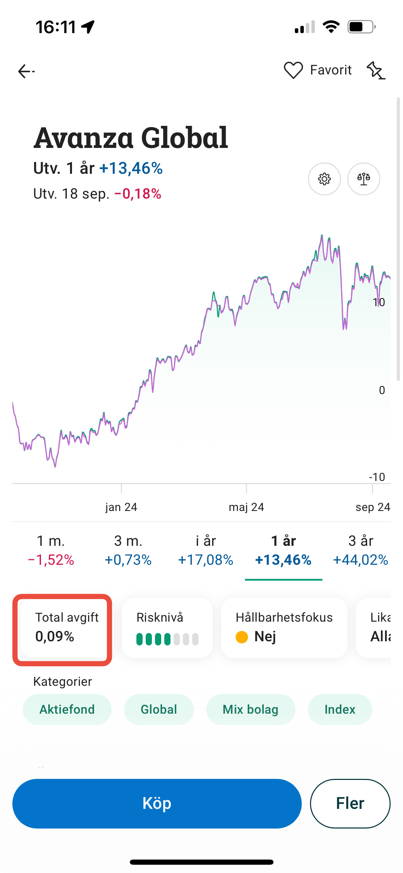Tap the heart Favorit icon
The height and width of the screenshot is (873, 403).
click(293, 70)
